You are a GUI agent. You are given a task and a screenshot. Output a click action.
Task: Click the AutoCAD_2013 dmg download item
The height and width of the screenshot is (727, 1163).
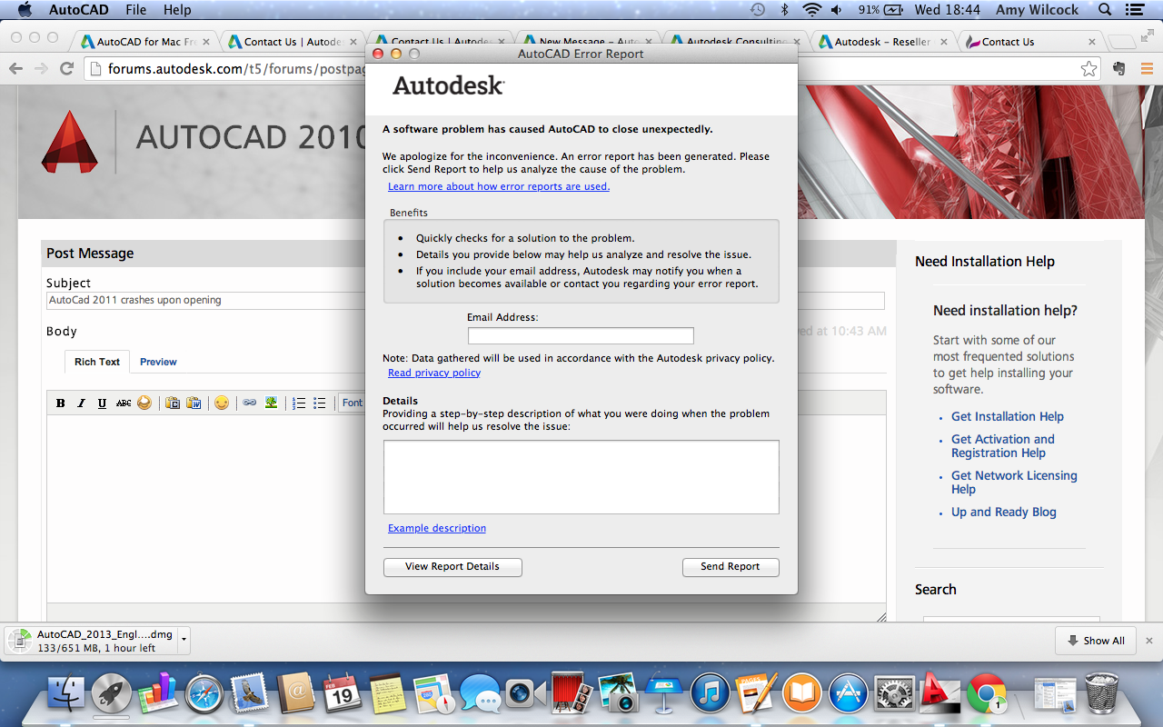pyautogui.click(x=92, y=641)
